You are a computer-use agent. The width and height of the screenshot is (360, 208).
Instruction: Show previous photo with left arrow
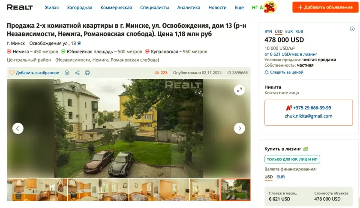[18, 128]
